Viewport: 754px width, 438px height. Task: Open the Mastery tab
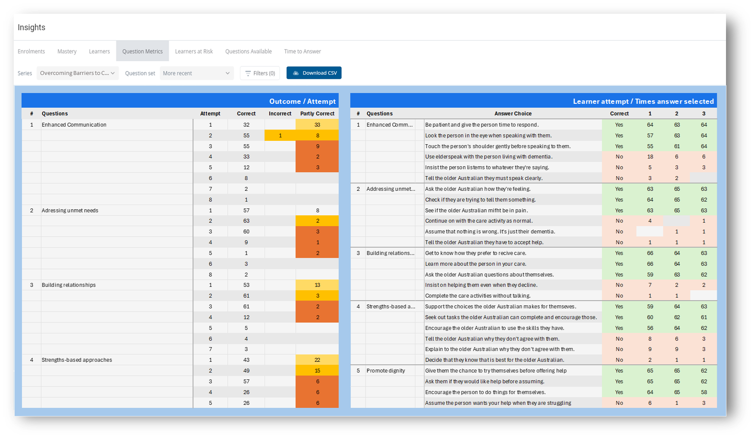[x=67, y=52]
